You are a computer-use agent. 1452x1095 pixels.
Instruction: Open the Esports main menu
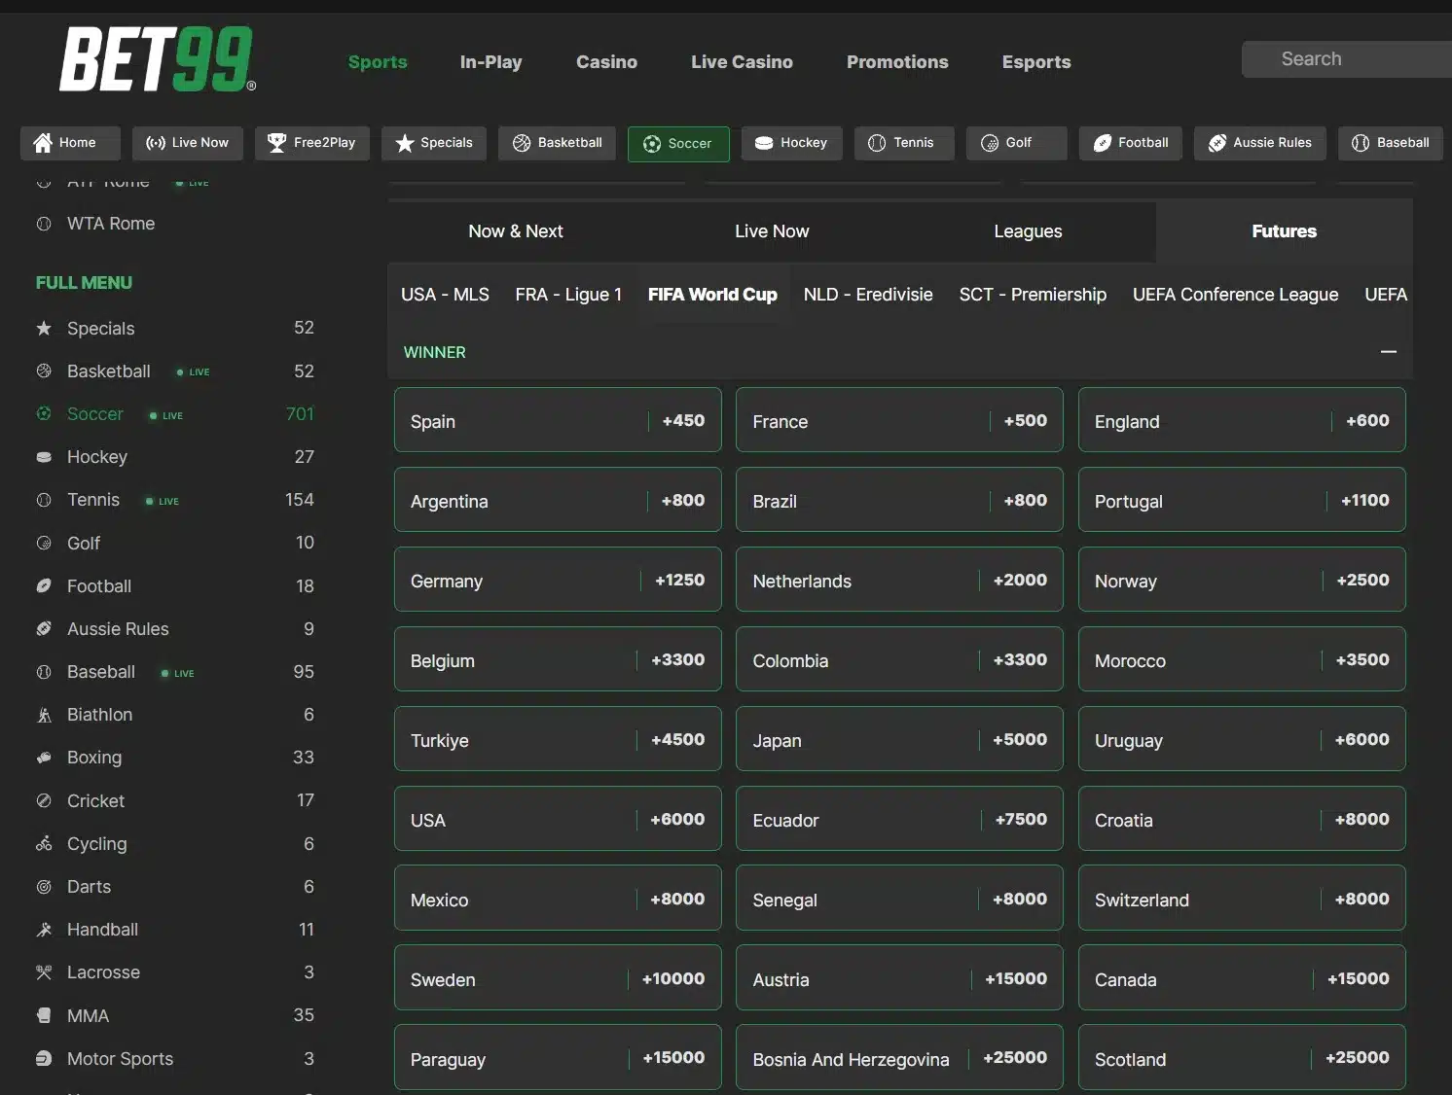pyautogui.click(x=1036, y=61)
